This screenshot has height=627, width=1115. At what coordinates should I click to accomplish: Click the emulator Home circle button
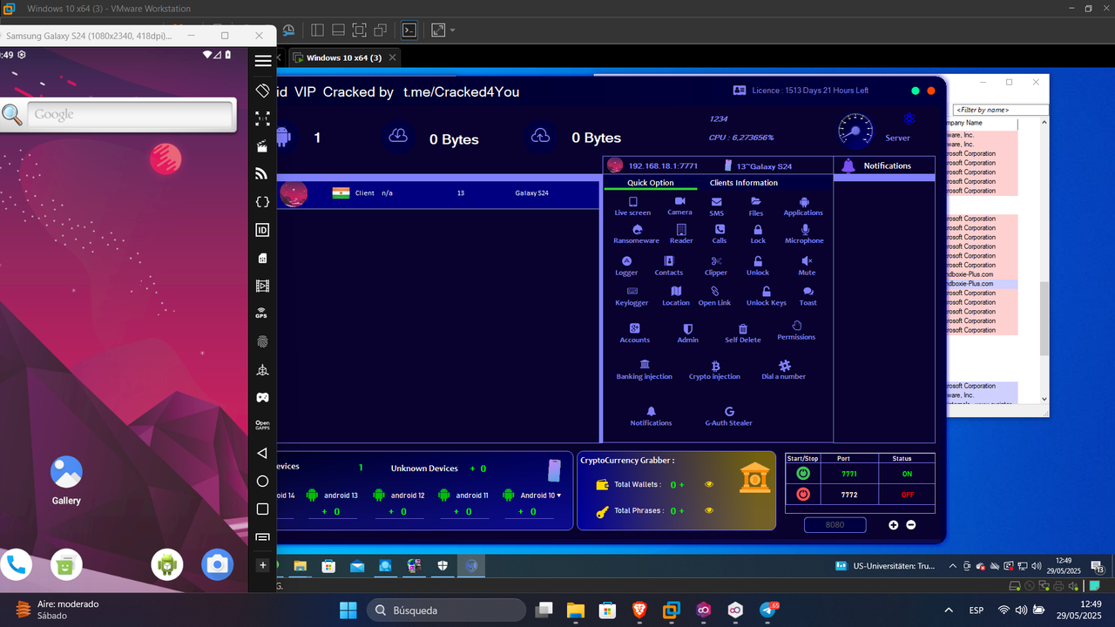pos(262,481)
